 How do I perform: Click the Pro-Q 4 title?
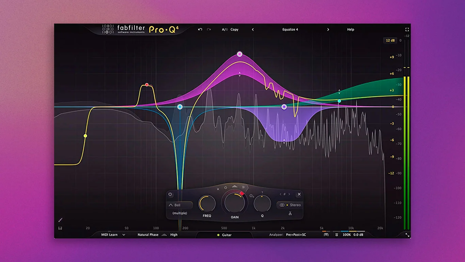[164, 29]
